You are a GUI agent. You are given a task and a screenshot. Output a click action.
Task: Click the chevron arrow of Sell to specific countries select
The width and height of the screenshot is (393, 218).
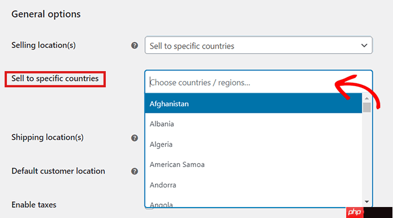click(x=364, y=46)
